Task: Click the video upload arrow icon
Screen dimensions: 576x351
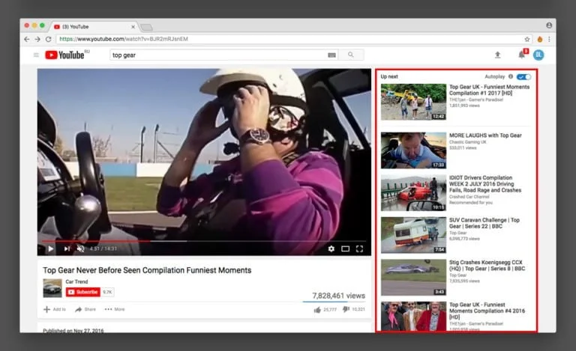Action: 497,55
